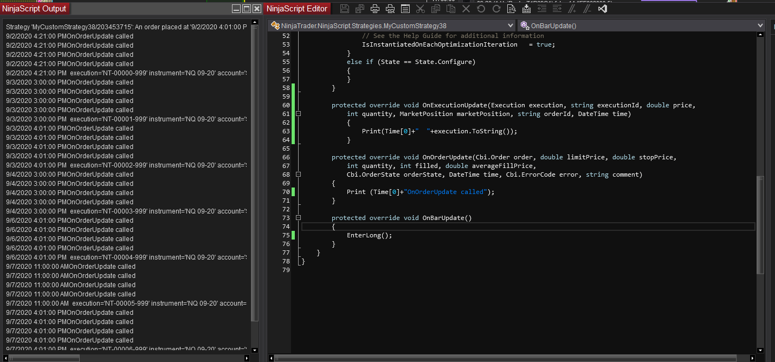Maximize the NinjaScript Output window
Viewport: 775px width, 362px height.
[x=246, y=9]
